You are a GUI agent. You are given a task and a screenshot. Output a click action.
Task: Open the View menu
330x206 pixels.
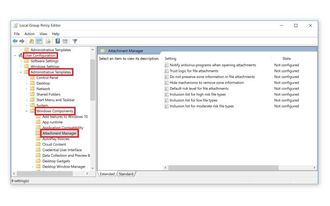point(44,34)
